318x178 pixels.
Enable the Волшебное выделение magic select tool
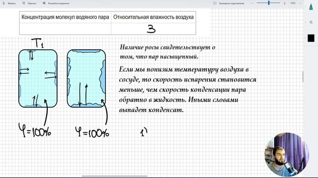[x=56, y=3]
